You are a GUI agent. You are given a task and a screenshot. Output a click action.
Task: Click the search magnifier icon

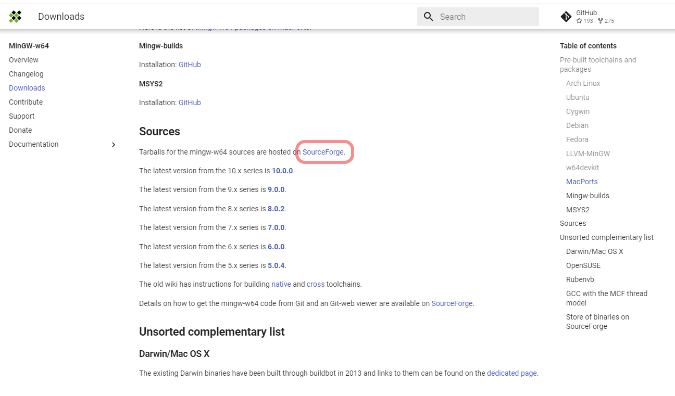429,17
